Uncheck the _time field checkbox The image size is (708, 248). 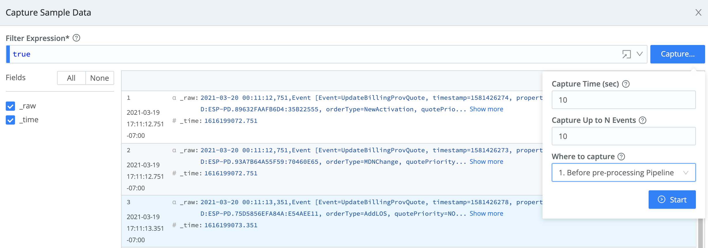(10, 120)
